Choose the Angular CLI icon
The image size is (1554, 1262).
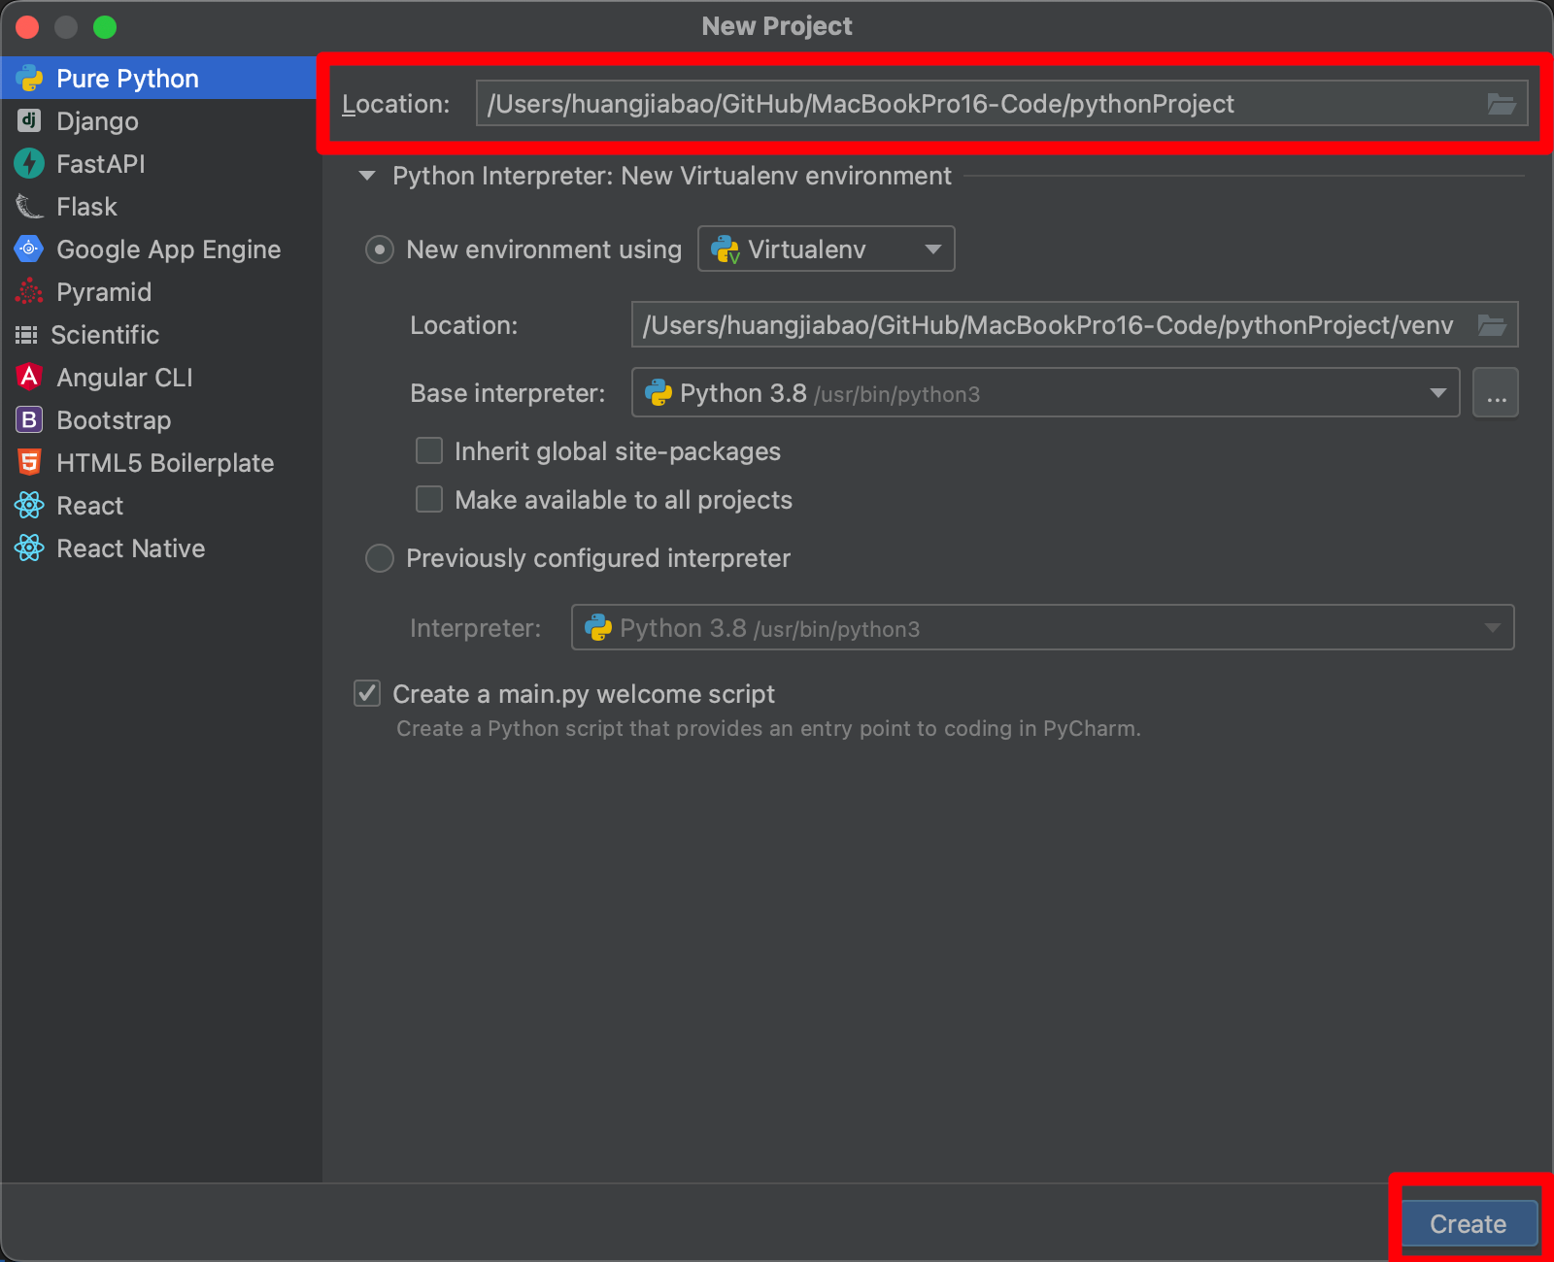(29, 377)
